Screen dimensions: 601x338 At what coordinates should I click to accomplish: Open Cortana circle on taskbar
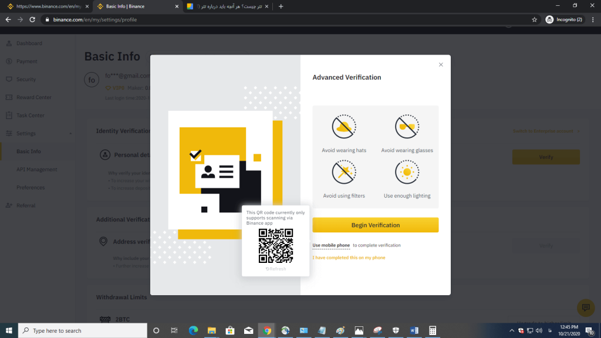[x=156, y=330]
